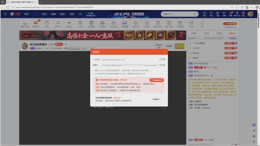This screenshot has height=146, width=260.
Task: Open 下载 download icon in header
Action: pos(217,14)
